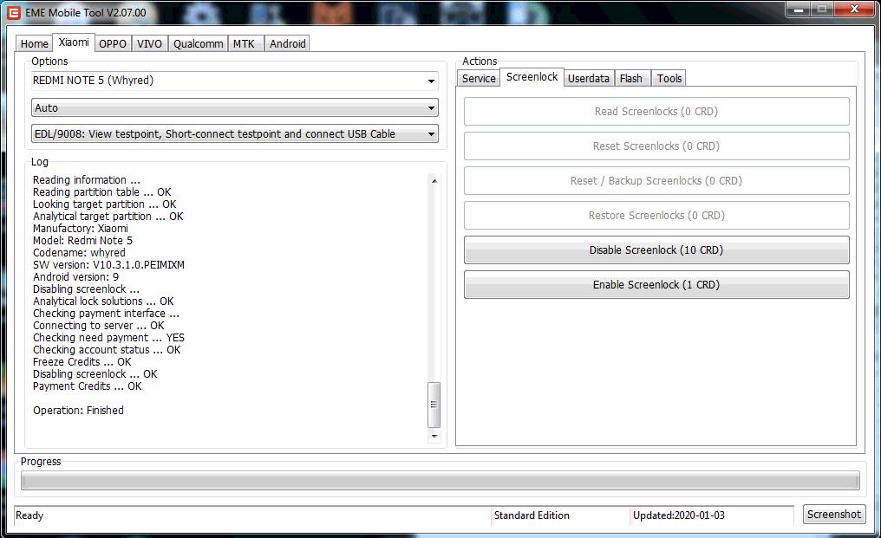Viewport: 881px width, 538px height.
Task: Open the Service actions tab
Action: [479, 79]
